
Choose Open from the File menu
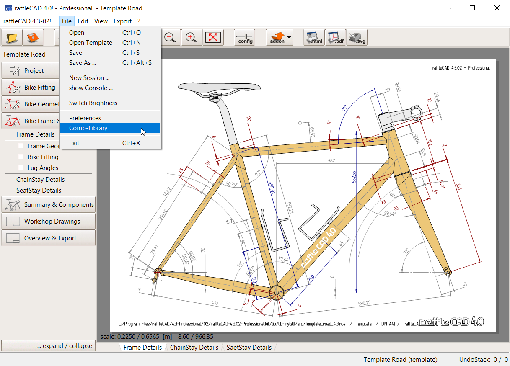click(x=111, y=33)
